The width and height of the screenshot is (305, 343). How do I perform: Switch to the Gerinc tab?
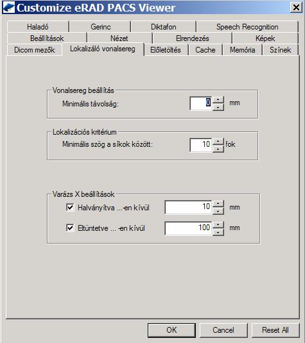[100, 27]
